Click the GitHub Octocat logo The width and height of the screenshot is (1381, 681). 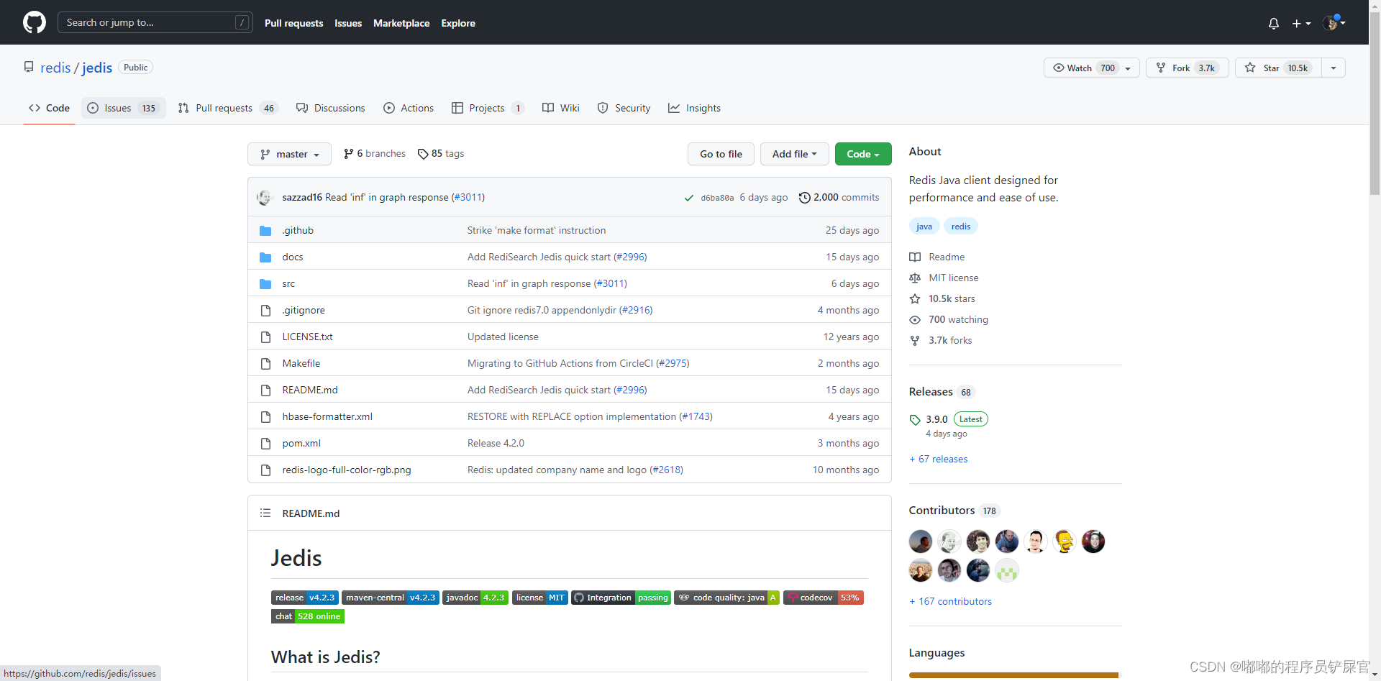click(x=35, y=22)
